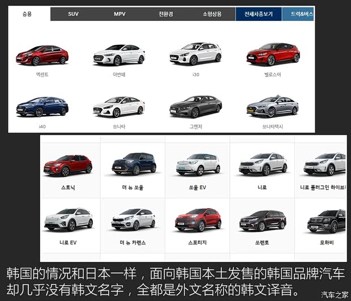This screenshot has width=351, height=301.
Task: Click the blue i40 wagon image
Action: 42,107
